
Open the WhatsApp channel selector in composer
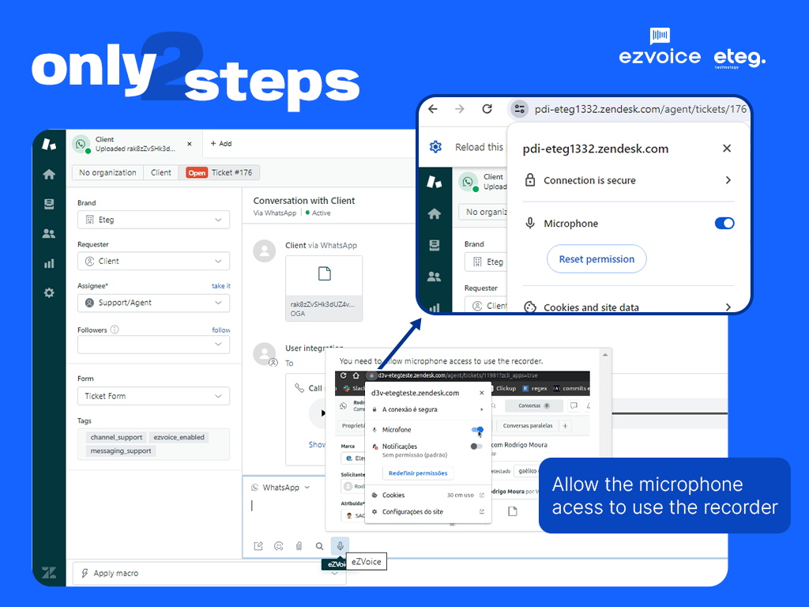point(280,488)
